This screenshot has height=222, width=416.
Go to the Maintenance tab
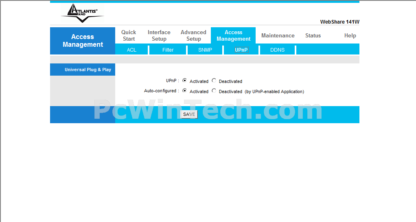[x=278, y=35]
